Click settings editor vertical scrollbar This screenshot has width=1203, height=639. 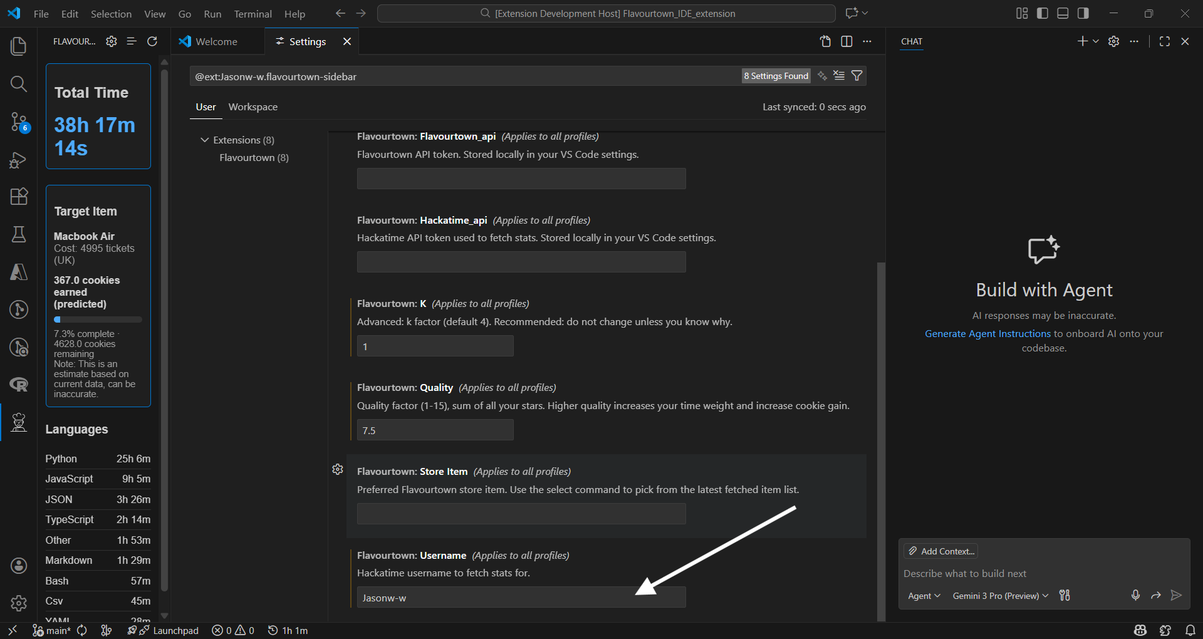point(881,441)
